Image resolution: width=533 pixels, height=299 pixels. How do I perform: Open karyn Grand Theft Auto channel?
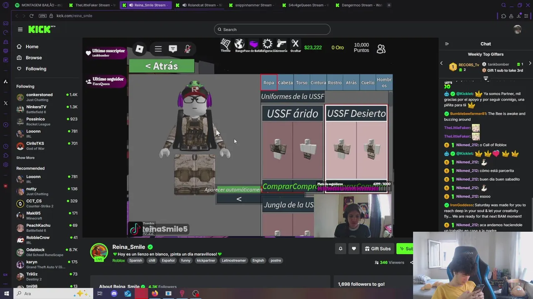[x=47, y=264]
